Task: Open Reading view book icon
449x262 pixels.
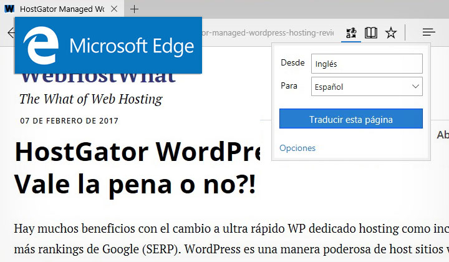Action: [x=371, y=33]
